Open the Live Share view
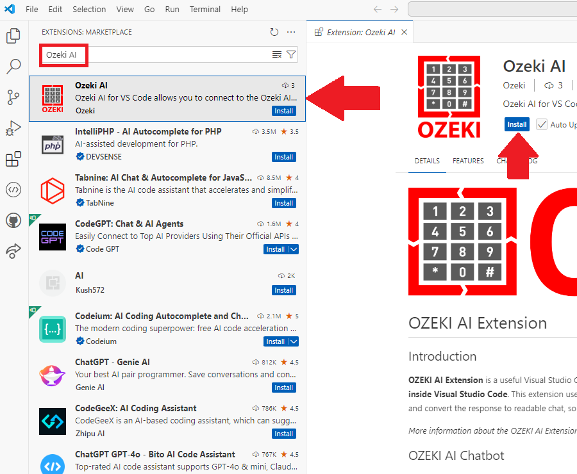The image size is (577, 474). coord(13,251)
